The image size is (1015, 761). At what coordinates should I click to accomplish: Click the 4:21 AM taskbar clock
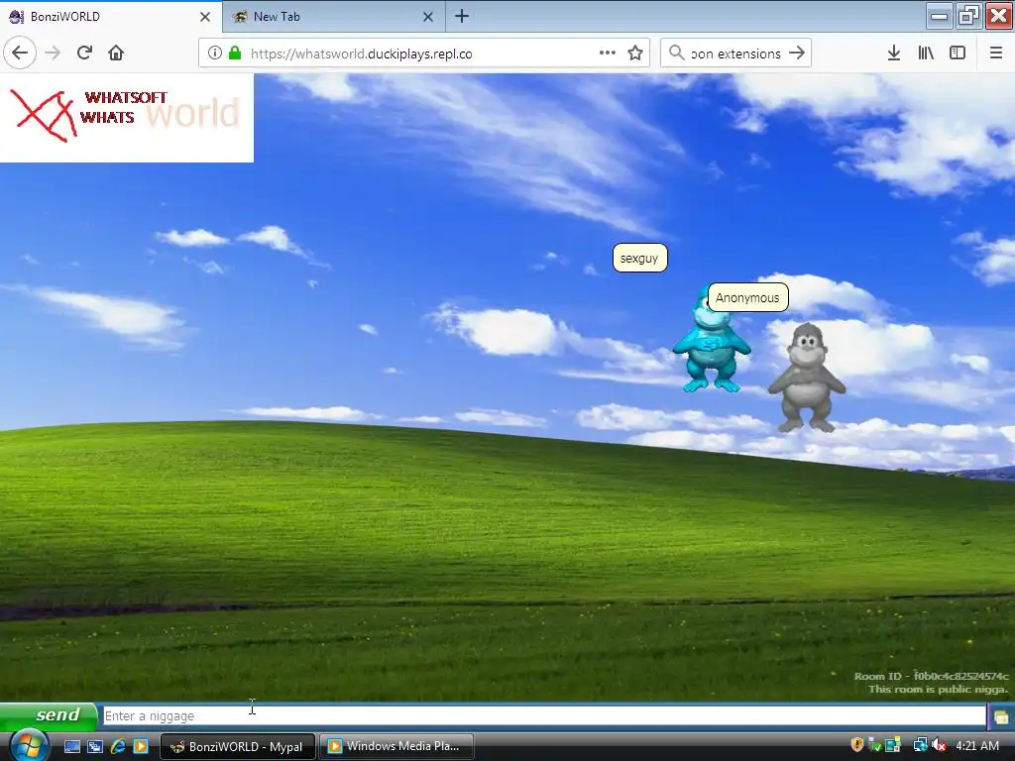977,746
